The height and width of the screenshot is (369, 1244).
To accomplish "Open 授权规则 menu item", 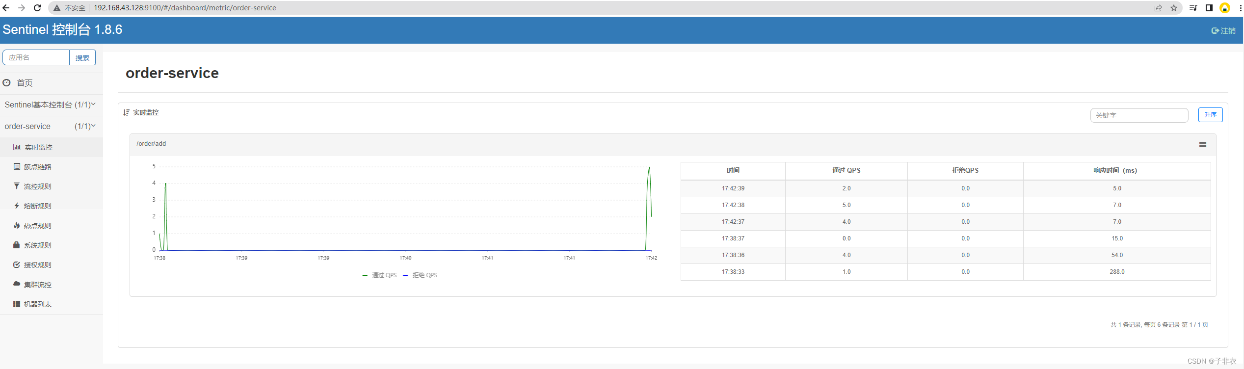I will pyautogui.click(x=51, y=265).
